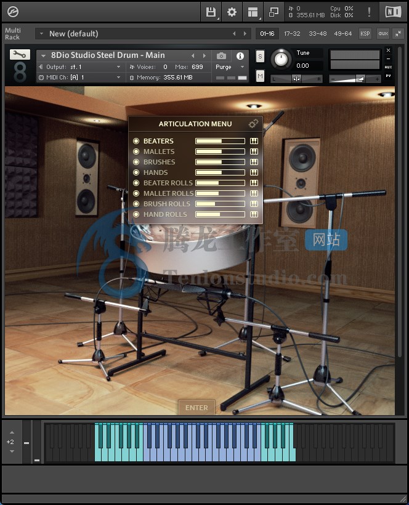409x505 pixels.
Task: Enable the MALLET ROLLS radio button
Action: tap(136, 193)
